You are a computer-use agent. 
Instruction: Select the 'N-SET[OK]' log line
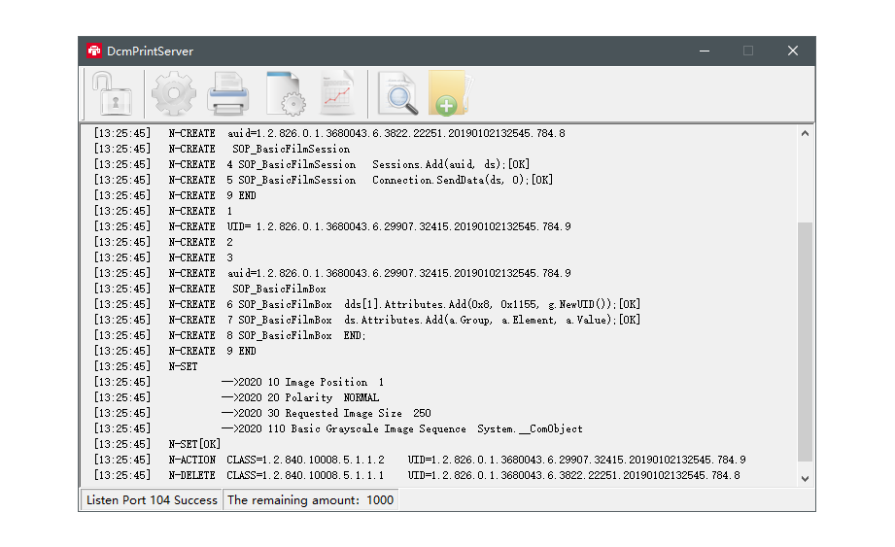coord(157,444)
